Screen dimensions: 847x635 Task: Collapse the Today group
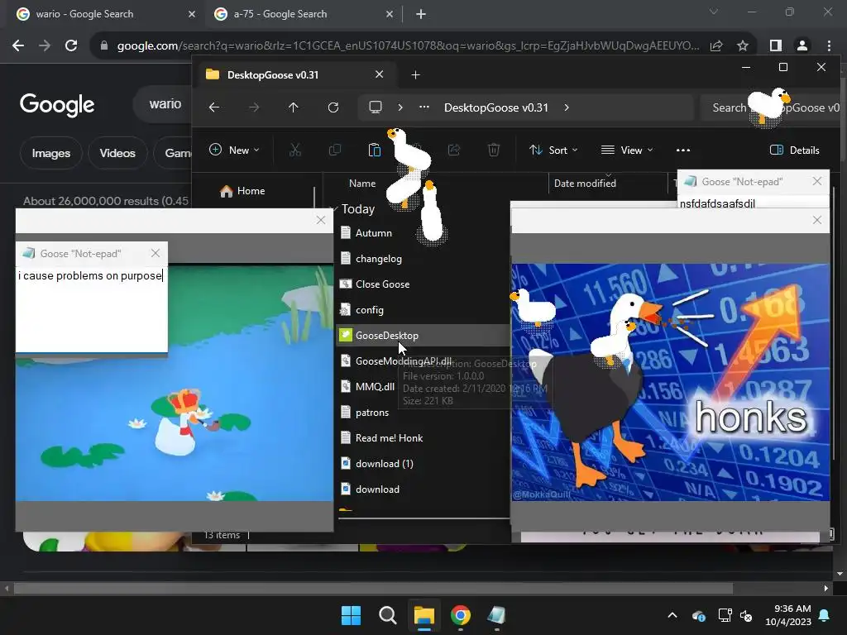[x=333, y=209]
